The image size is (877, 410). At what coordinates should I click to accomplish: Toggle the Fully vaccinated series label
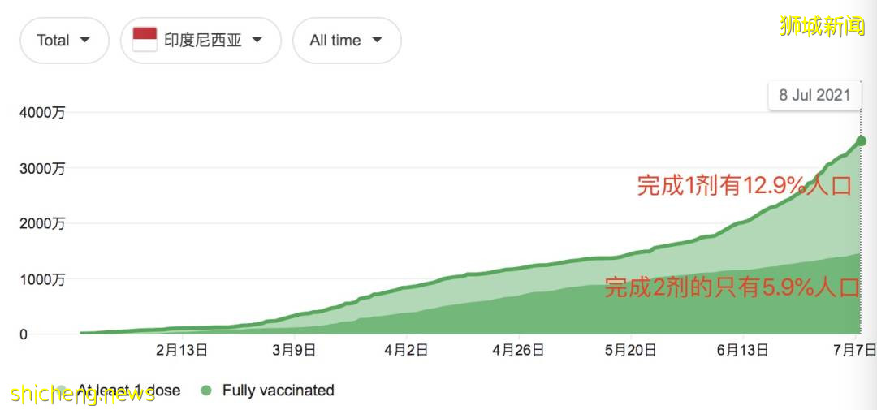tap(278, 391)
